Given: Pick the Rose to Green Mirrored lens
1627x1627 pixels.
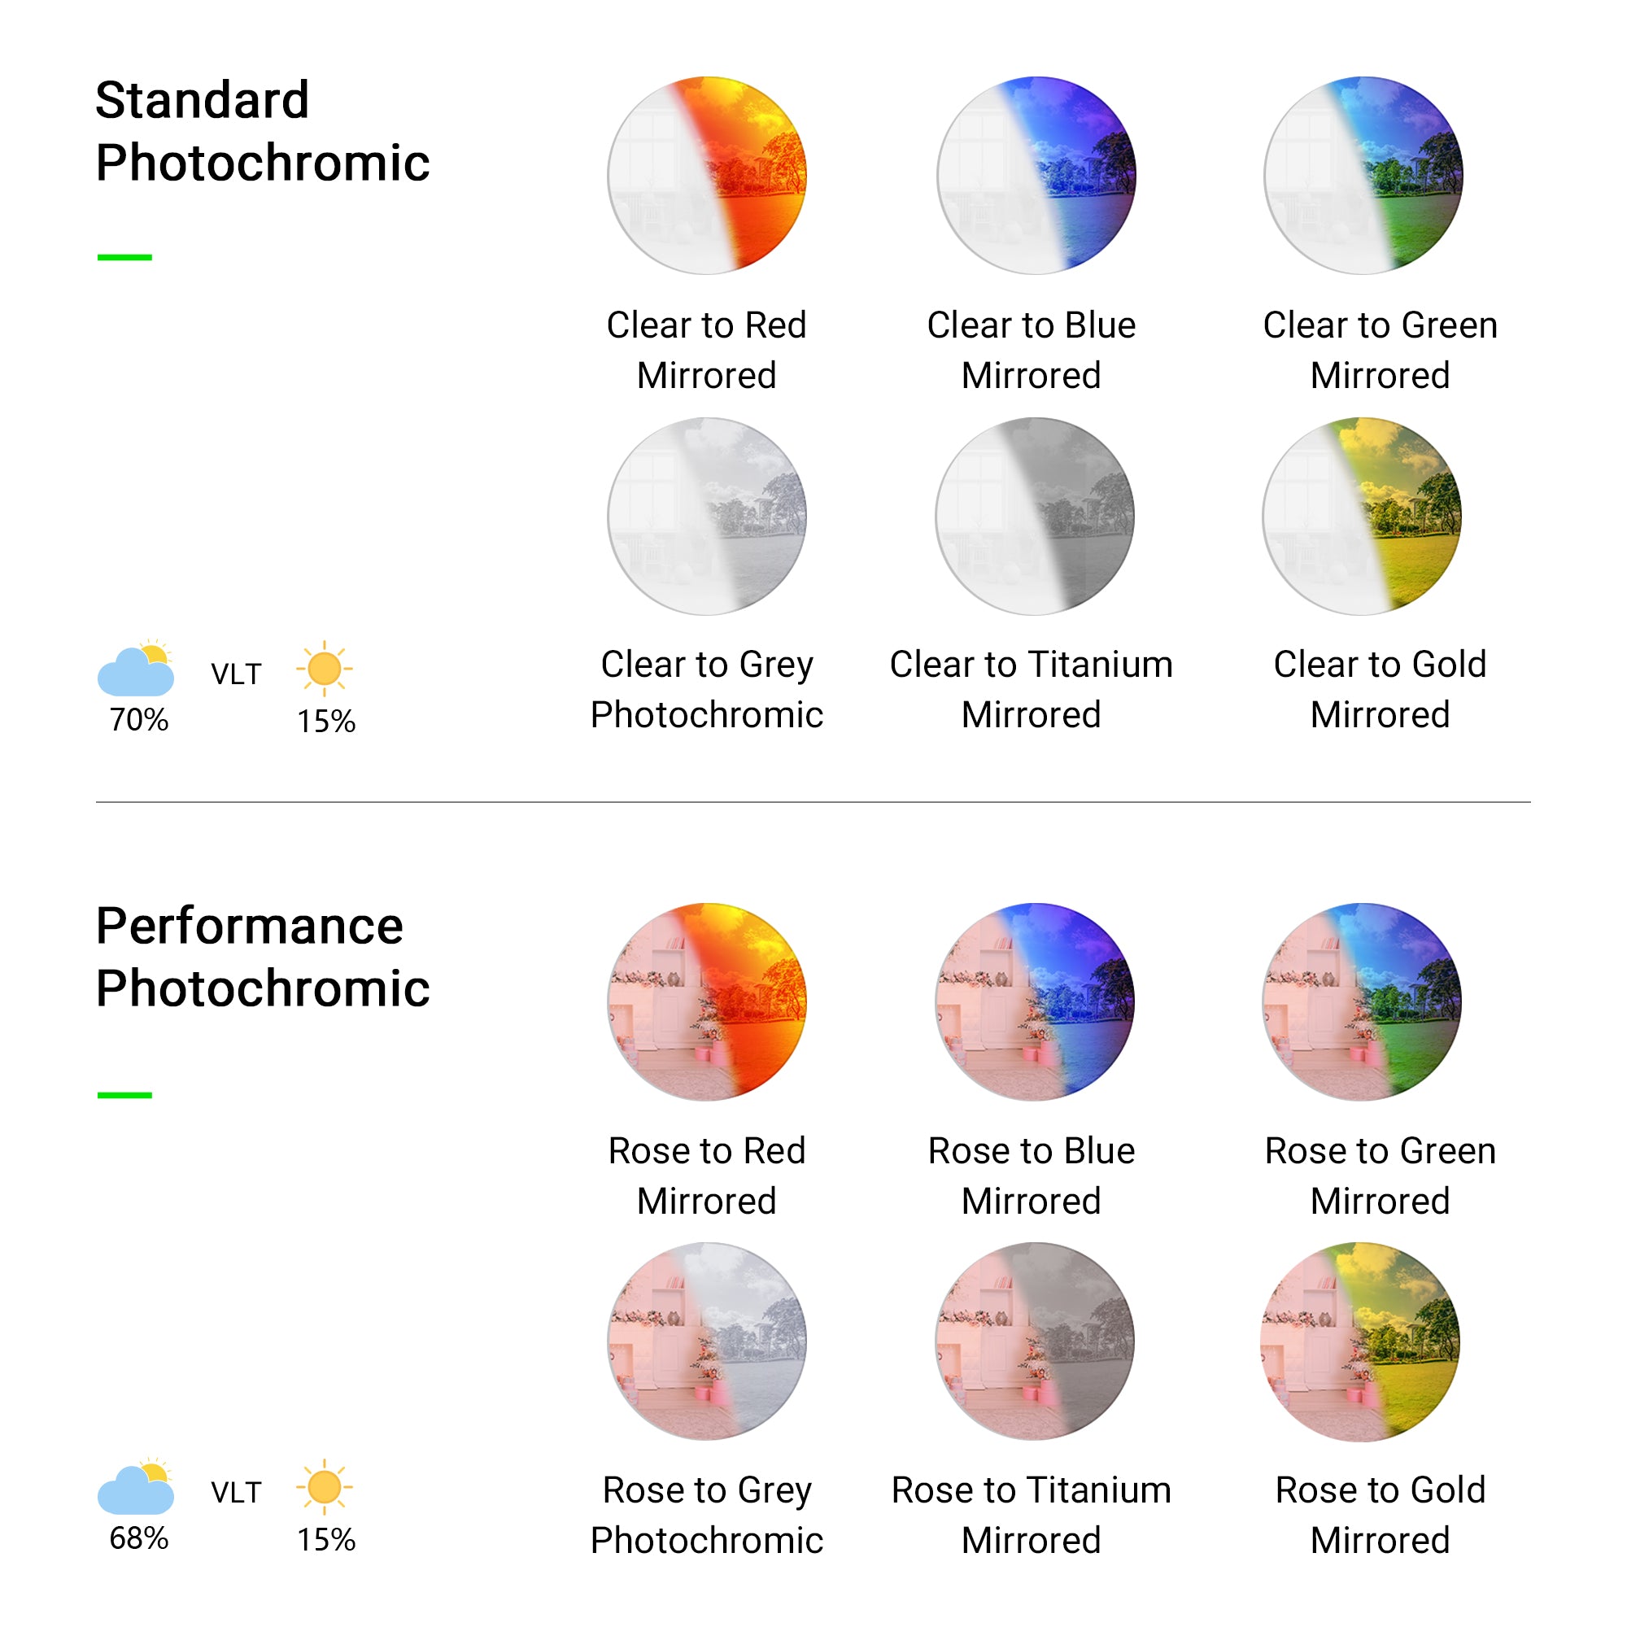Looking at the screenshot, I should click(x=1361, y=1001).
